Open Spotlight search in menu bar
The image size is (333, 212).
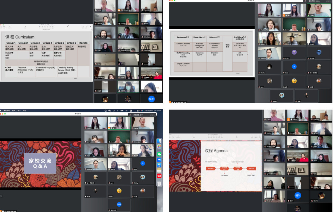pyautogui.click(x=134, y=111)
